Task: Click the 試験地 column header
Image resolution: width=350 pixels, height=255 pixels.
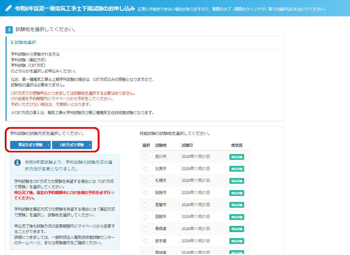Action: point(161,145)
